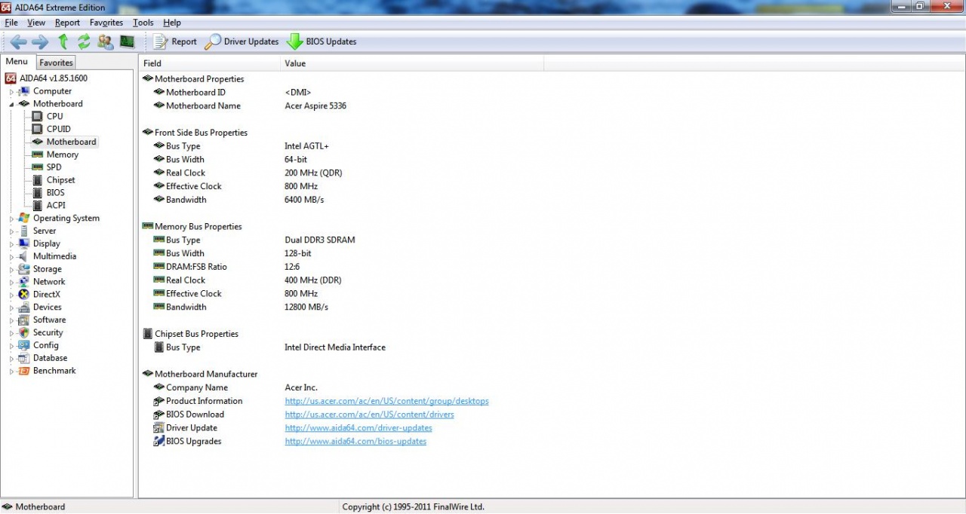966x514 pixels.
Task: Click the green Refresh toolbar icon
Action: (x=84, y=41)
